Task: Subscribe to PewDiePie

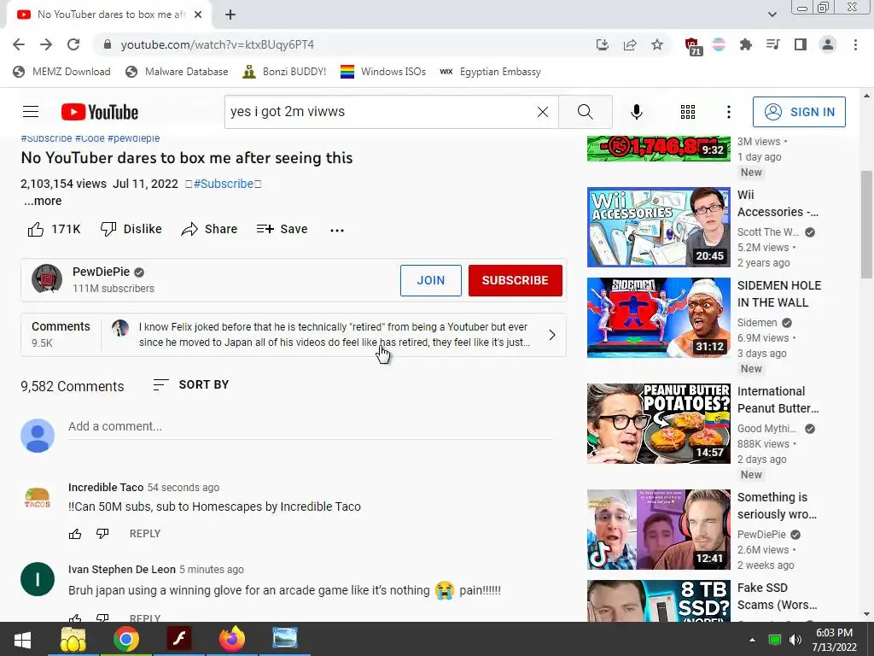Action: [x=515, y=280]
